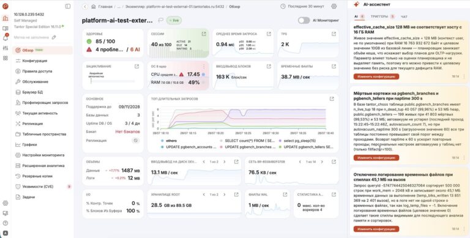Viewport: 470px width, 238px height.
Task: Expand the Временные файлы card
Action: 334,66
